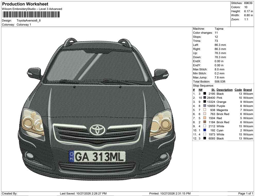Click the Colorway 1 value
The height and width of the screenshot is (196, 255).
click(x=24, y=25)
